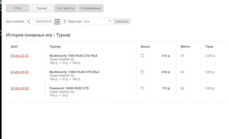Image resolution: width=228 pixels, height=139 pixels.
Task: Click wallet icon for Multibounty 7500 buy-in
Action: 142,56
